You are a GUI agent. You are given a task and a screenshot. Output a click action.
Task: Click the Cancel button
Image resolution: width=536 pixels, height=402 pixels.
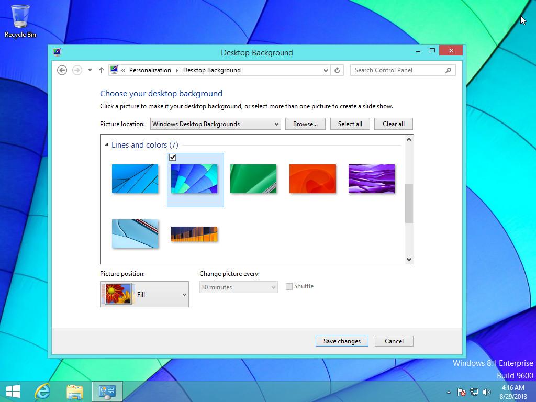point(394,341)
